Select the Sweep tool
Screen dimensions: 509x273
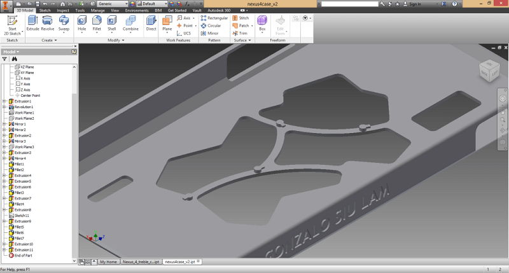(64, 24)
